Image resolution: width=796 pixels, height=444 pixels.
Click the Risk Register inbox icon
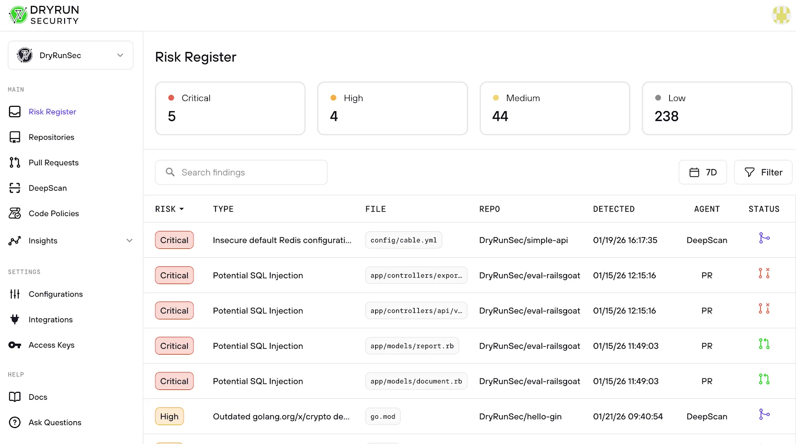15,112
